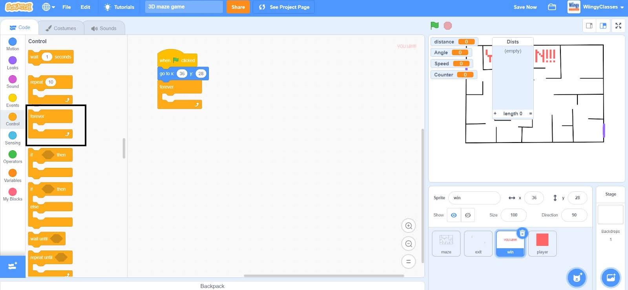Switch to the Sounds tab
628x290 pixels.
click(104, 28)
